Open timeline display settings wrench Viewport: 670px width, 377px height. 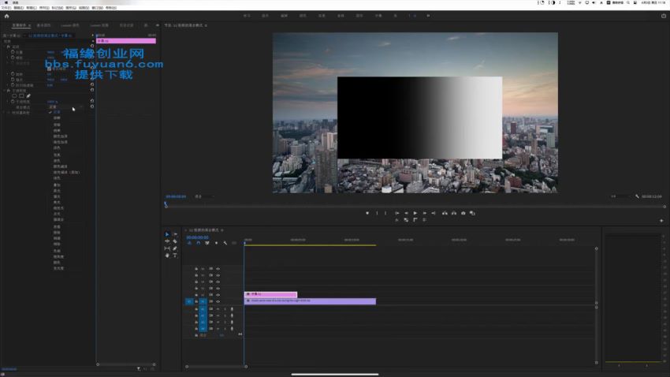coord(225,243)
